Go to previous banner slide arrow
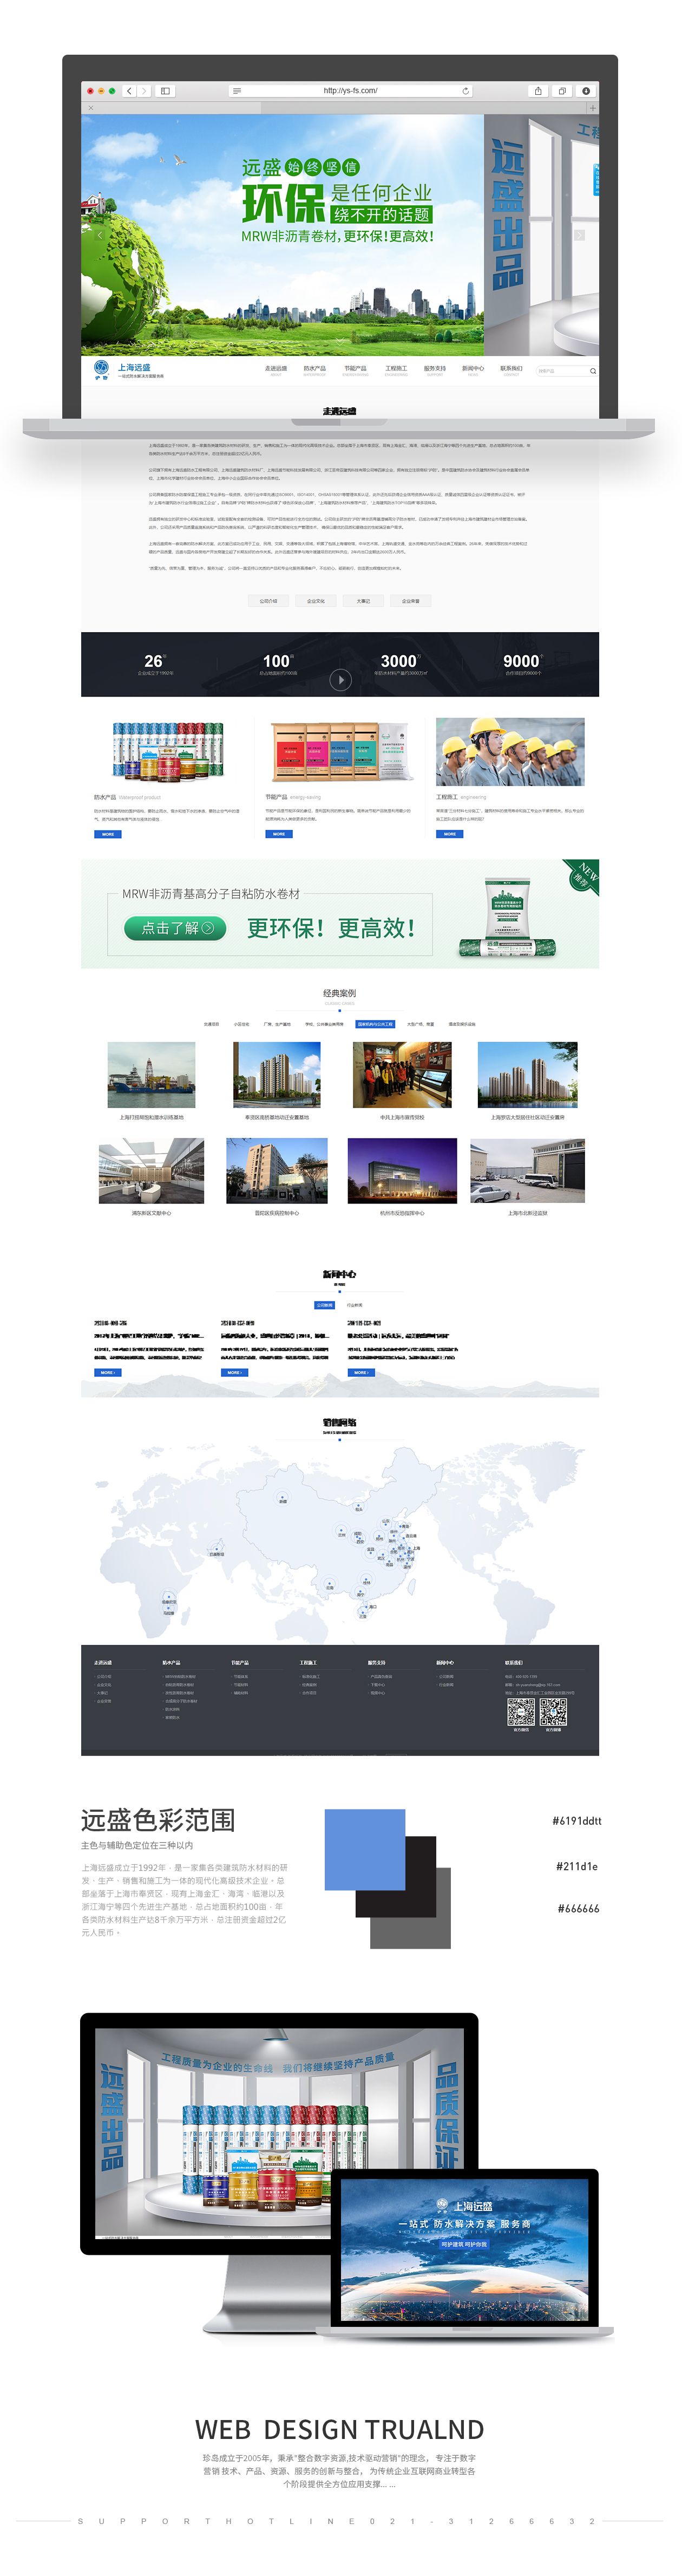 (x=99, y=235)
